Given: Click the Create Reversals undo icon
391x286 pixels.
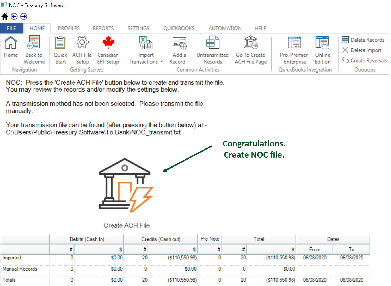Looking at the screenshot, I should click(345, 60).
